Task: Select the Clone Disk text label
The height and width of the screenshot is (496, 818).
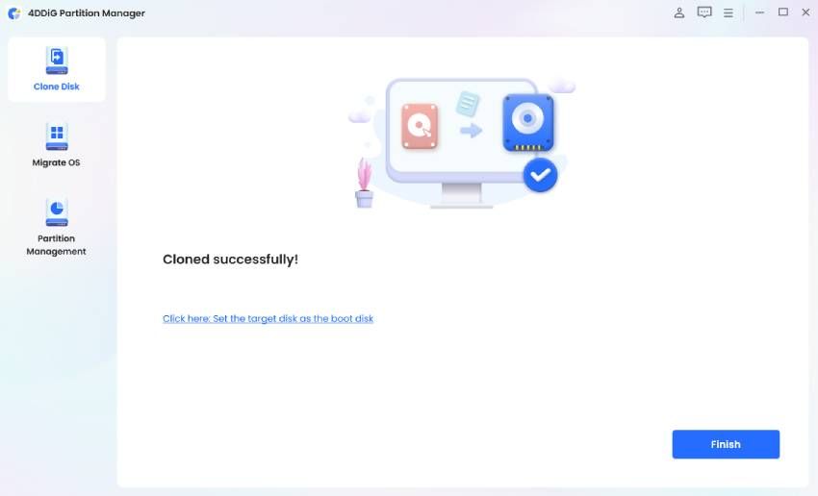Action: coord(57,87)
